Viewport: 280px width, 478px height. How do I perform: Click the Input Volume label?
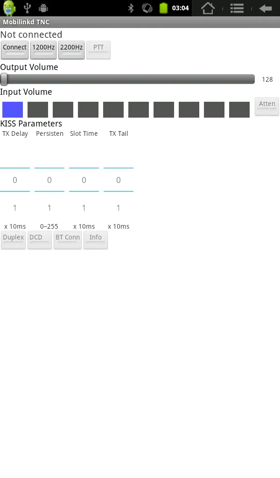click(x=26, y=92)
